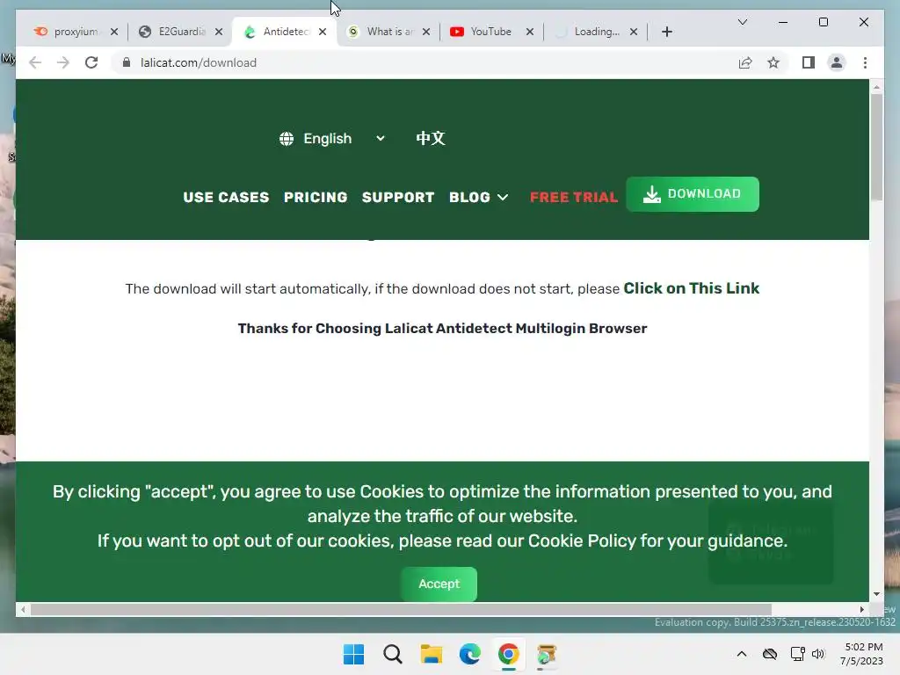Switch to the 'What is an' tab

[x=389, y=32]
